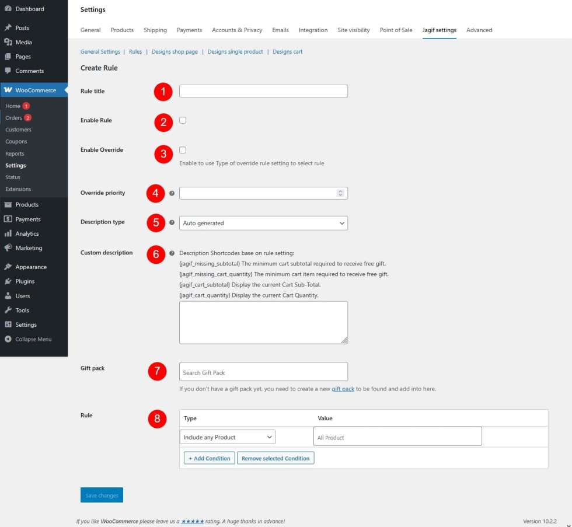Open the Description type dropdown
Screen dimensions: 572x527
pos(263,223)
